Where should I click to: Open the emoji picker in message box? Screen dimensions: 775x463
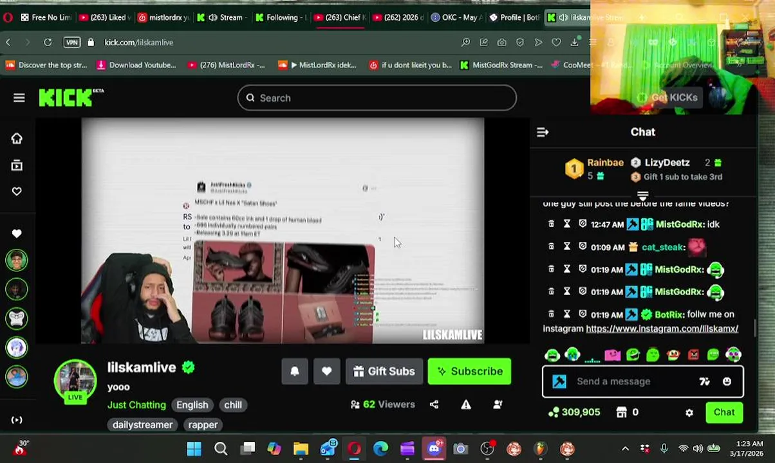tap(727, 381)
